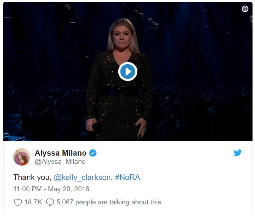Play the embedded tweet video
The width and height of the screenshot is (255, 216).
[127, 71]
